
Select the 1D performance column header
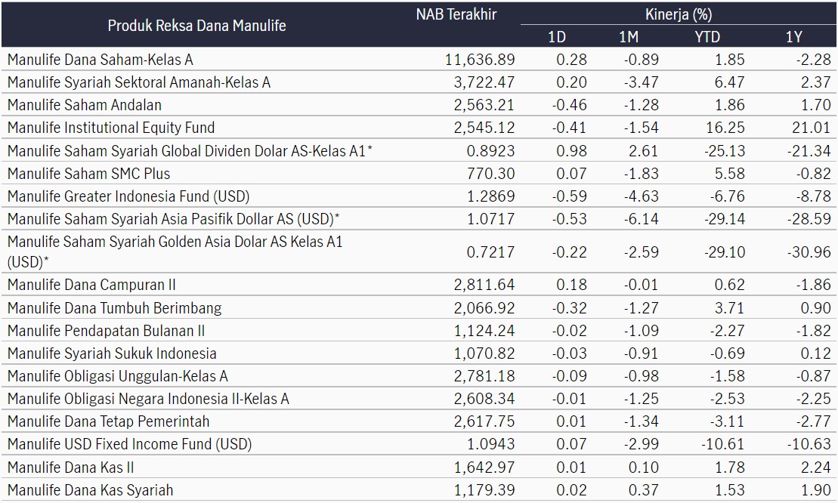tap(557, 37)
